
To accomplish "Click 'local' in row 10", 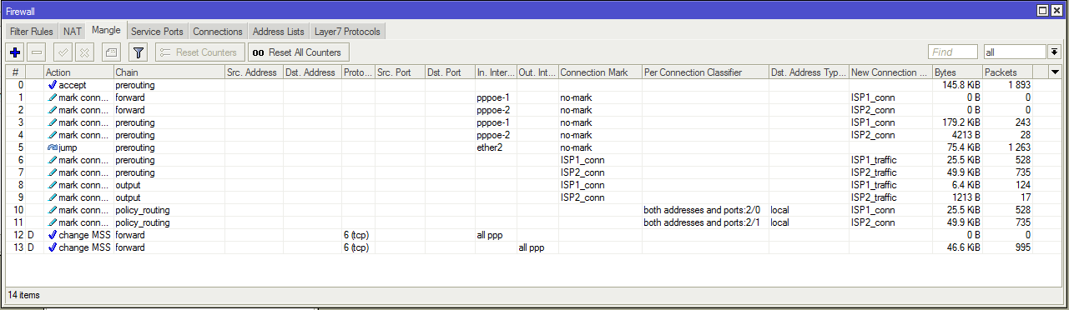I will pos(779,210).
